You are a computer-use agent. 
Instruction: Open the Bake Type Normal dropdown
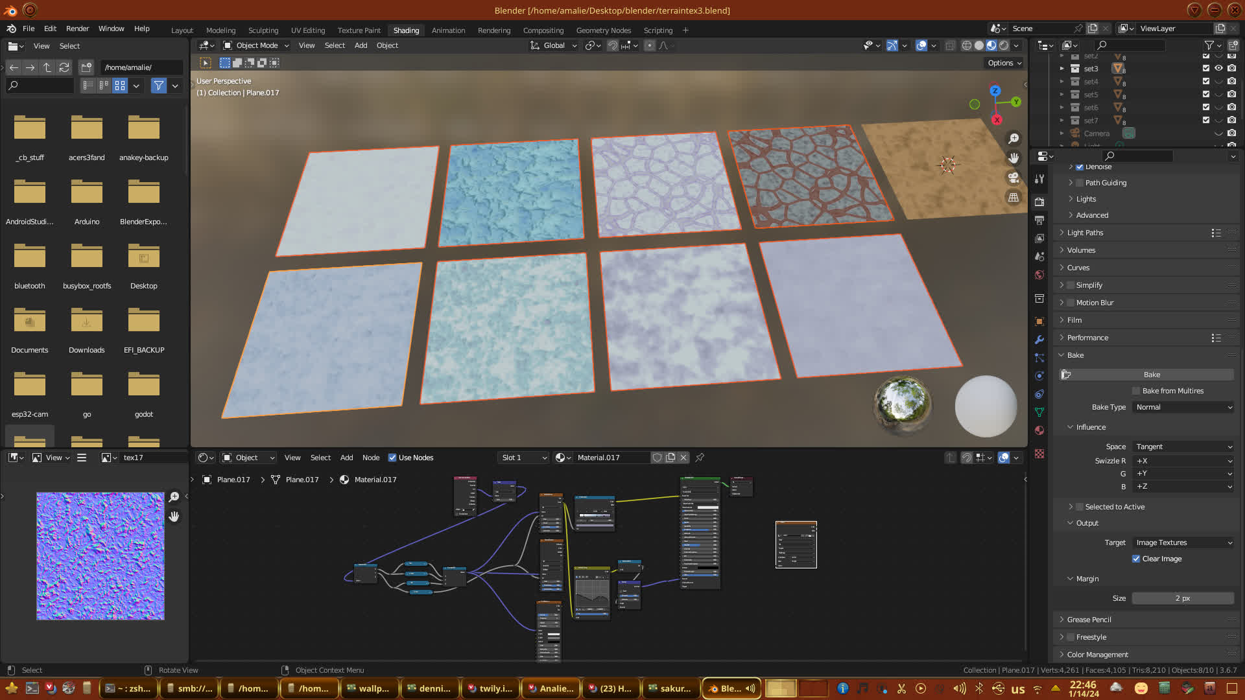[1183, 407]
